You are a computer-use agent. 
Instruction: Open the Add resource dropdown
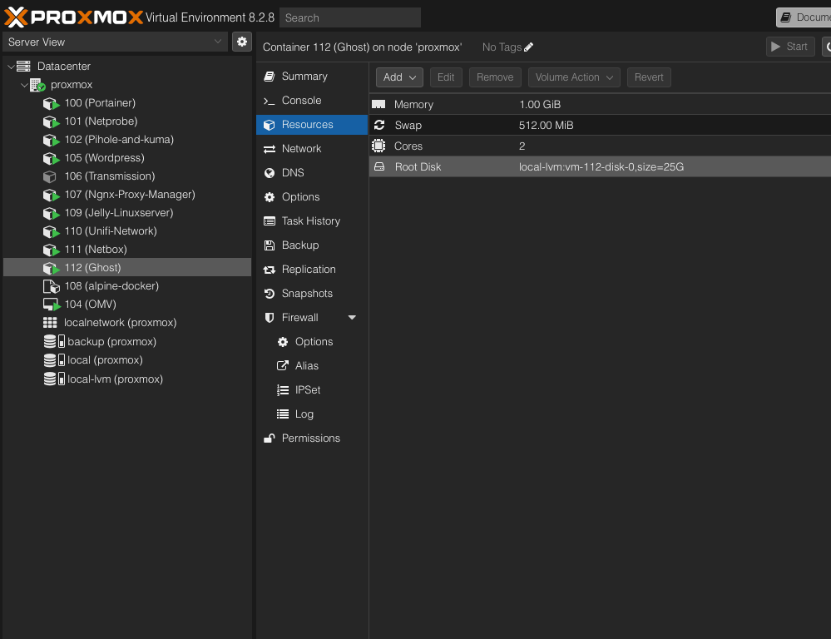click(x=399, y=77)
